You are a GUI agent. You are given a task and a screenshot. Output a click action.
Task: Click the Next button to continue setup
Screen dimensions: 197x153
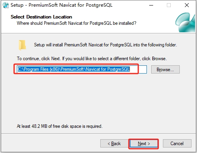(144, 144)
